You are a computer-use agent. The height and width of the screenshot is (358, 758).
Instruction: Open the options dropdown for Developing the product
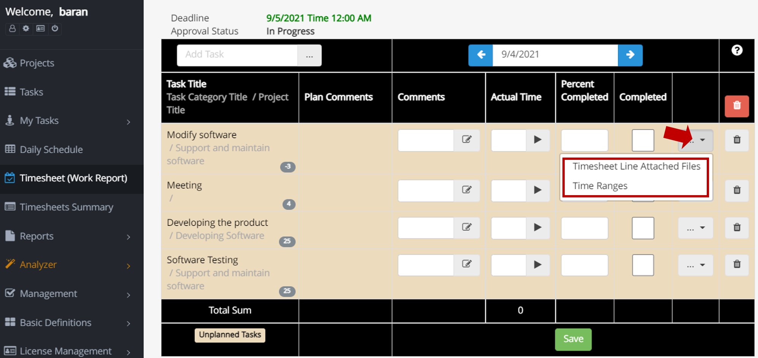pyautogui.click(x=695, y=228)
